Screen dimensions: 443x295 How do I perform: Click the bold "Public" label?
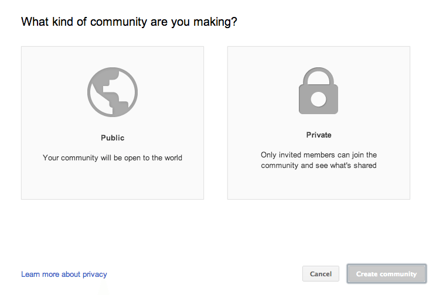point(113,138)
